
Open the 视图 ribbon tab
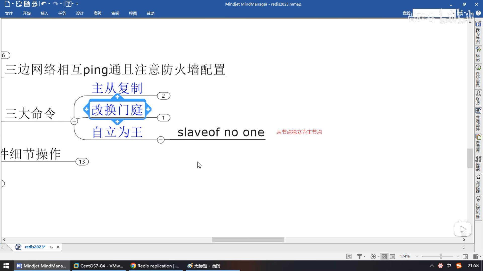point(133,13)
